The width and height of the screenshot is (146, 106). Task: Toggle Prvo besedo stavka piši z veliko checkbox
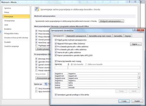tap(56, 46)
